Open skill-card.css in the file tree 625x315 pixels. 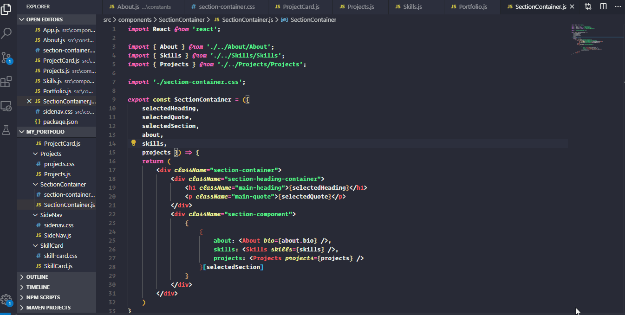click(60, 256)
